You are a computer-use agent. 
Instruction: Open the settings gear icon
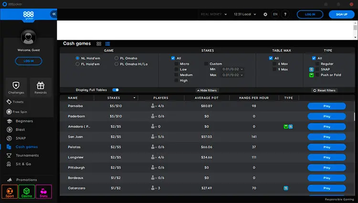[265, 15]
